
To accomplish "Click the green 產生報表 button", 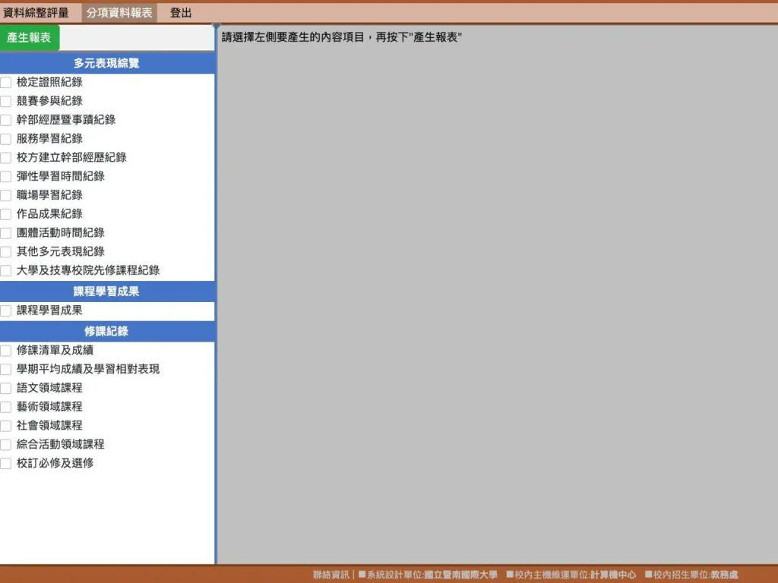I will pos(30,38).
